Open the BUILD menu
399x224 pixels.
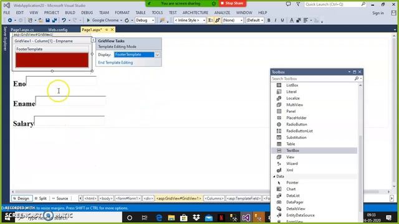[70, 12]
